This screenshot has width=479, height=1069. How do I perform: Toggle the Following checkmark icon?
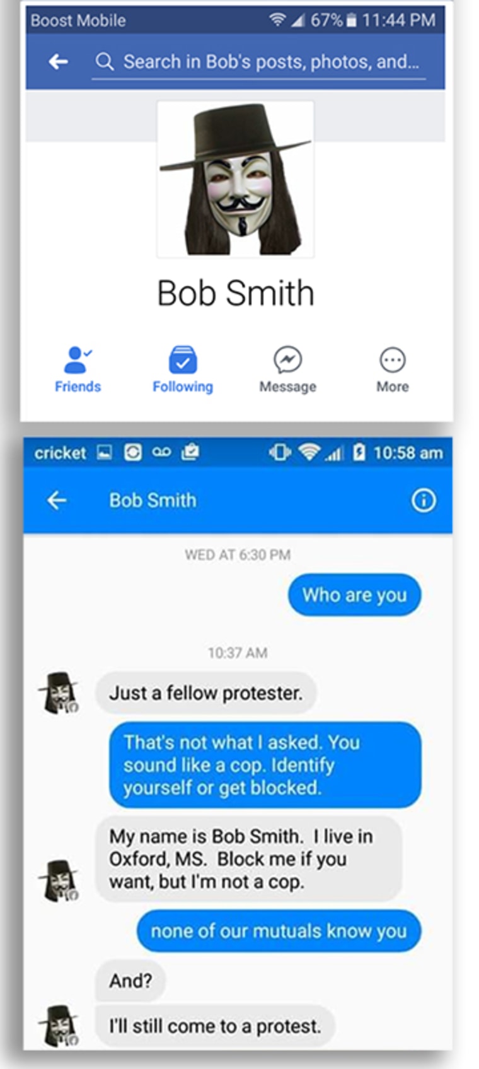pyautogui.click(x=183, y=360)
